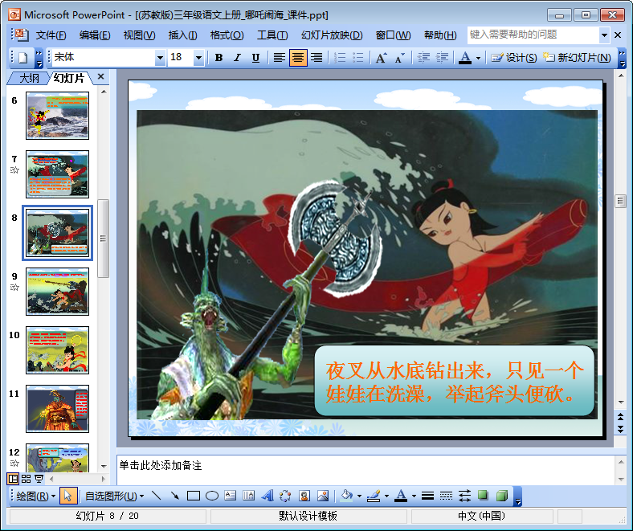Switch to the 大纲 outline tab
This screenshot has height=531, width=633.
coord(29,79)
